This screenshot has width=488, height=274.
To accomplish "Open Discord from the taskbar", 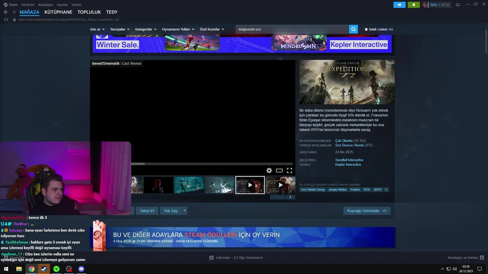I will (81, 269).
